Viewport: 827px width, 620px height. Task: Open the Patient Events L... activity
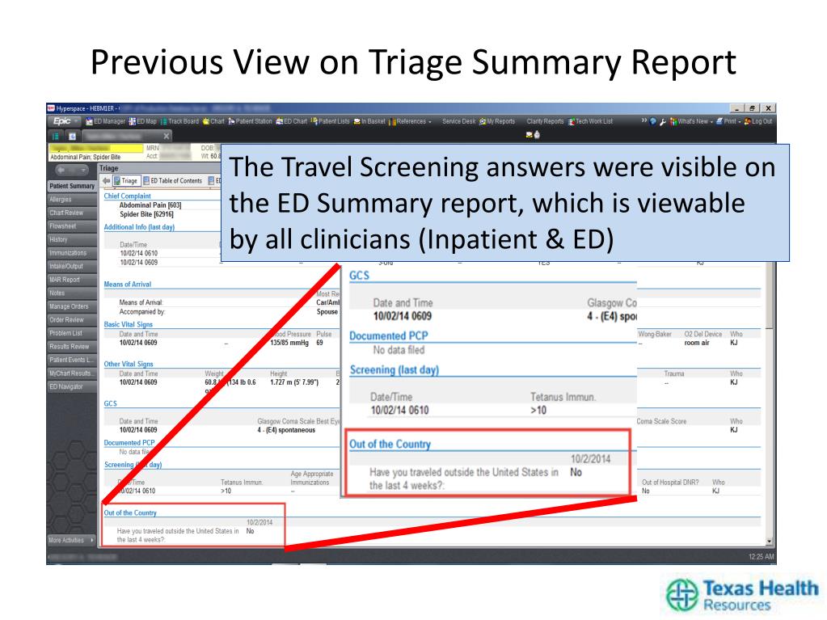[x=72, y=360]
